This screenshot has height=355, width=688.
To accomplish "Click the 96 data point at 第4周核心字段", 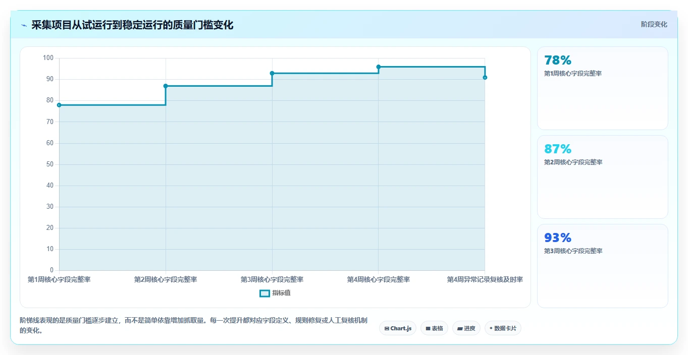I will click(379, 67).
